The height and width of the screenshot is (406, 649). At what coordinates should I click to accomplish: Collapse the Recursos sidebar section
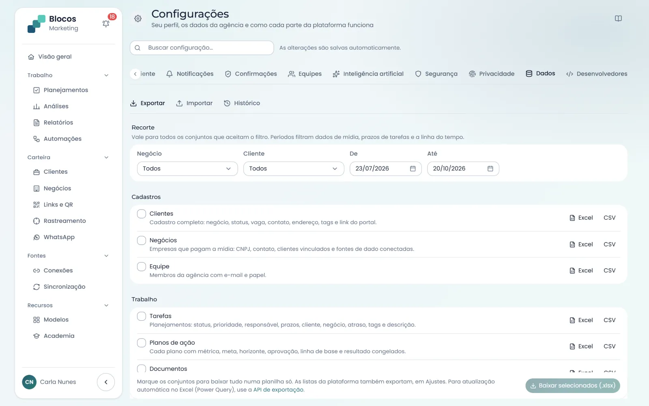point(106,305)
